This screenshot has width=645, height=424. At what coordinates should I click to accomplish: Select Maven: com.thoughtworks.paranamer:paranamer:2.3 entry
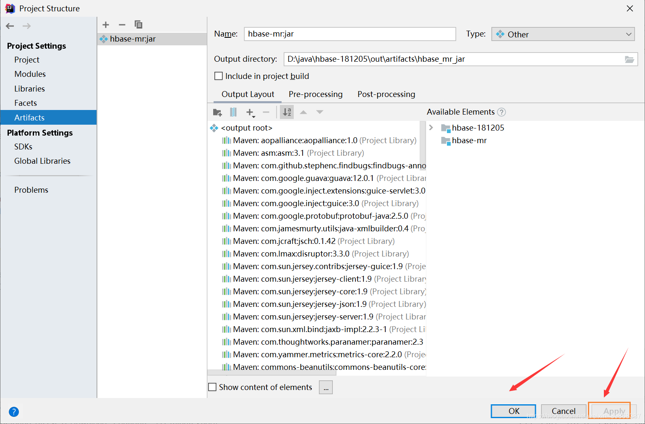(x=323, y=342)
